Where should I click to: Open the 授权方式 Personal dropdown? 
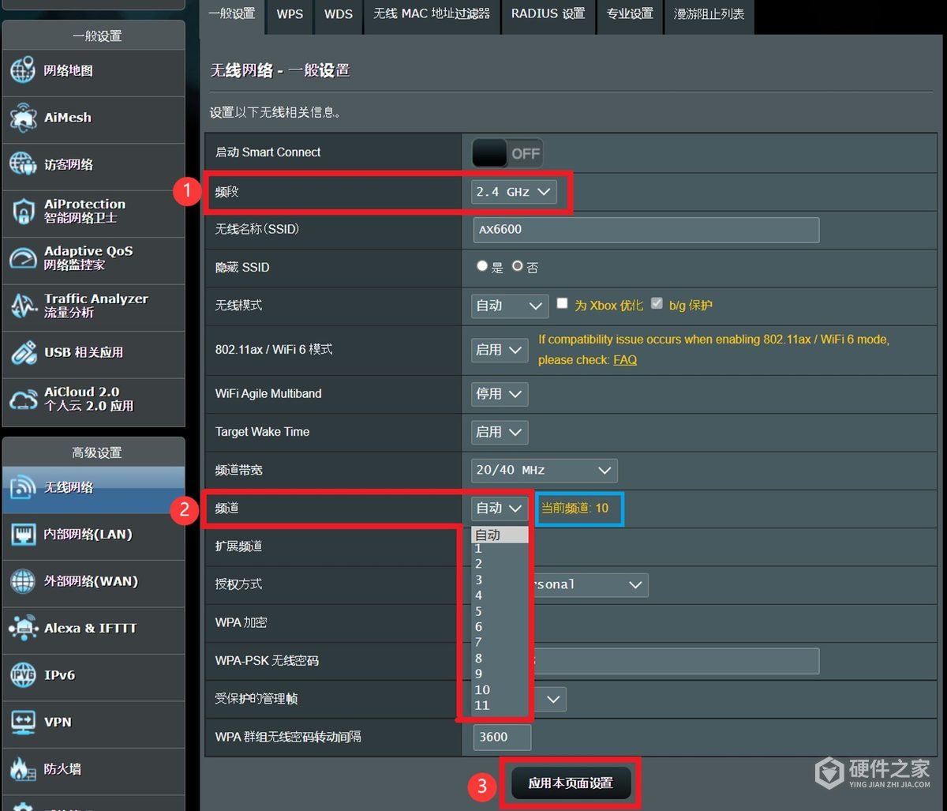[x=589, y=584]
